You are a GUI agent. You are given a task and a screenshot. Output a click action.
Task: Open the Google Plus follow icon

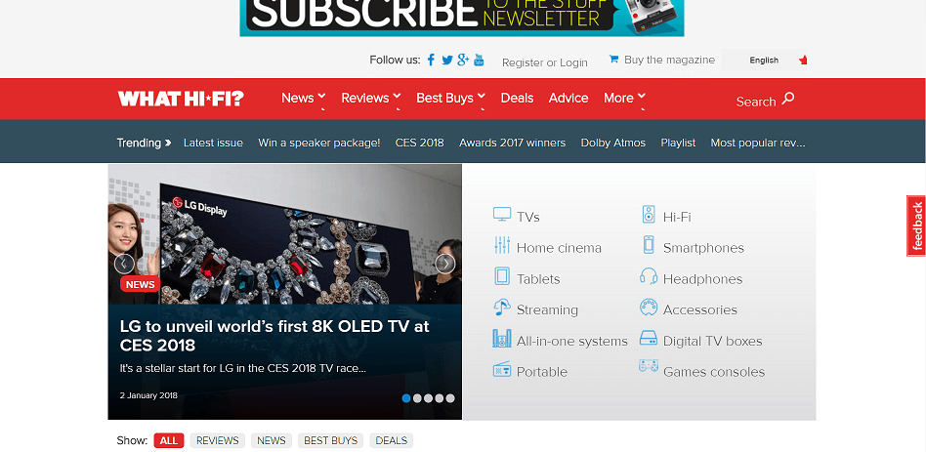[x=463, y=59]
